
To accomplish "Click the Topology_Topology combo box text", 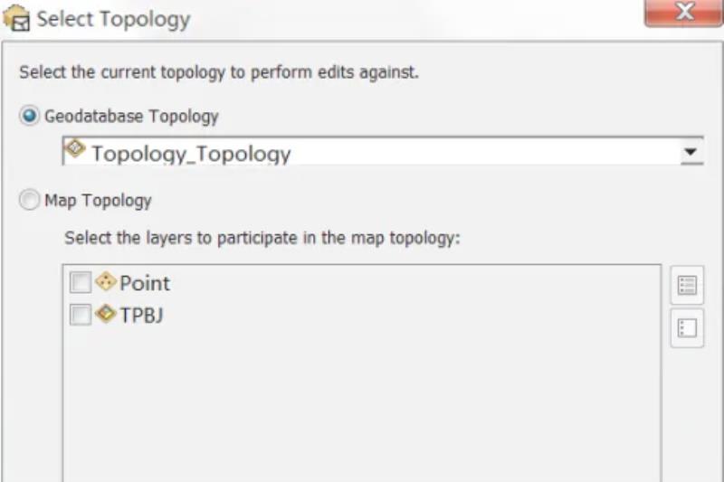I will point(191,154).
